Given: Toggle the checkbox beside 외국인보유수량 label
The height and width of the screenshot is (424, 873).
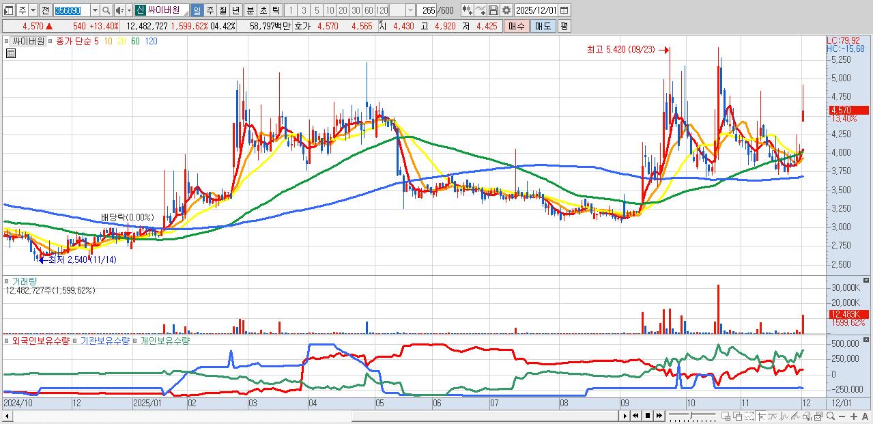Looking at the screenshot, I should (8, 339).
